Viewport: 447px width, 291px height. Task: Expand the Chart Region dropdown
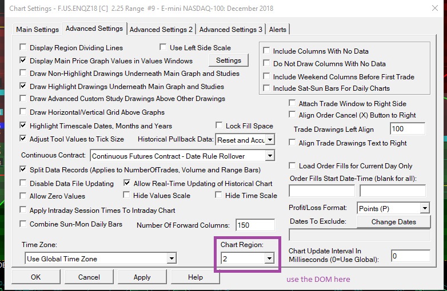tap(269, 258)
